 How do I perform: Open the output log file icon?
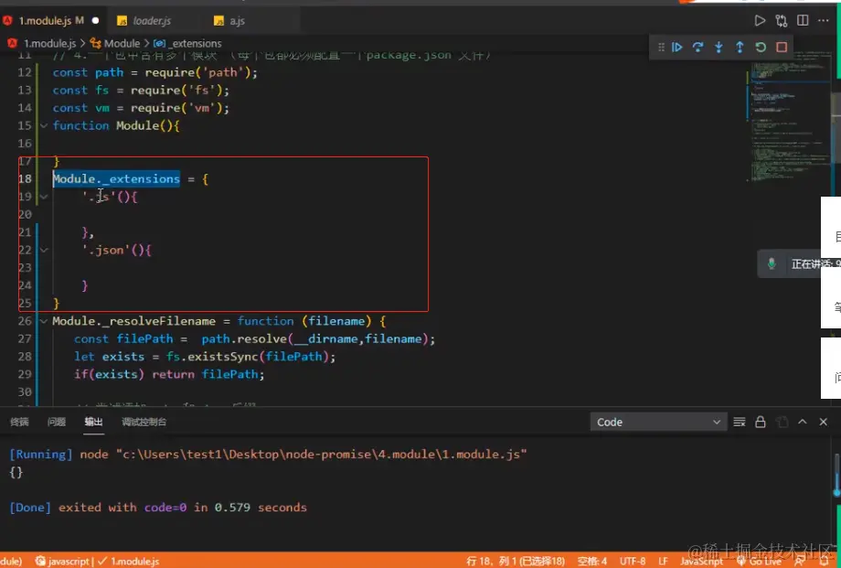(782, 422)
